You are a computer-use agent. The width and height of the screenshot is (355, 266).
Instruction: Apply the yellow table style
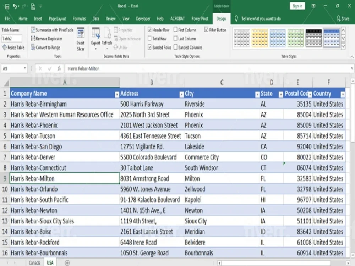click(x=260, y=38)
